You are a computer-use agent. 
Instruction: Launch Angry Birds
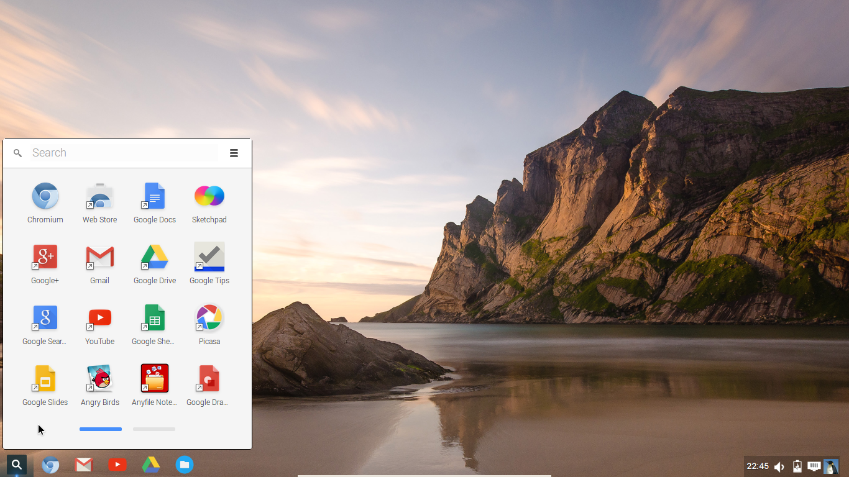point(99,378)
